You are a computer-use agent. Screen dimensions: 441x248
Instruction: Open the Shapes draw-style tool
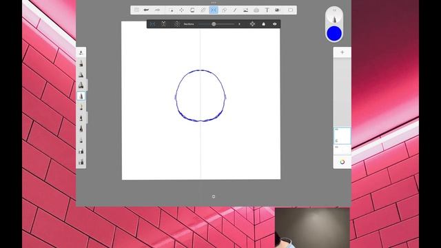(x=224, y=10)
